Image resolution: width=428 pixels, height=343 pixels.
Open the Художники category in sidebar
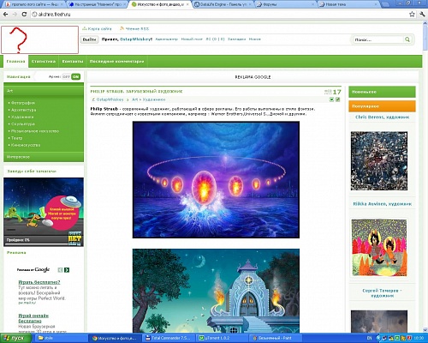[22, 117]
